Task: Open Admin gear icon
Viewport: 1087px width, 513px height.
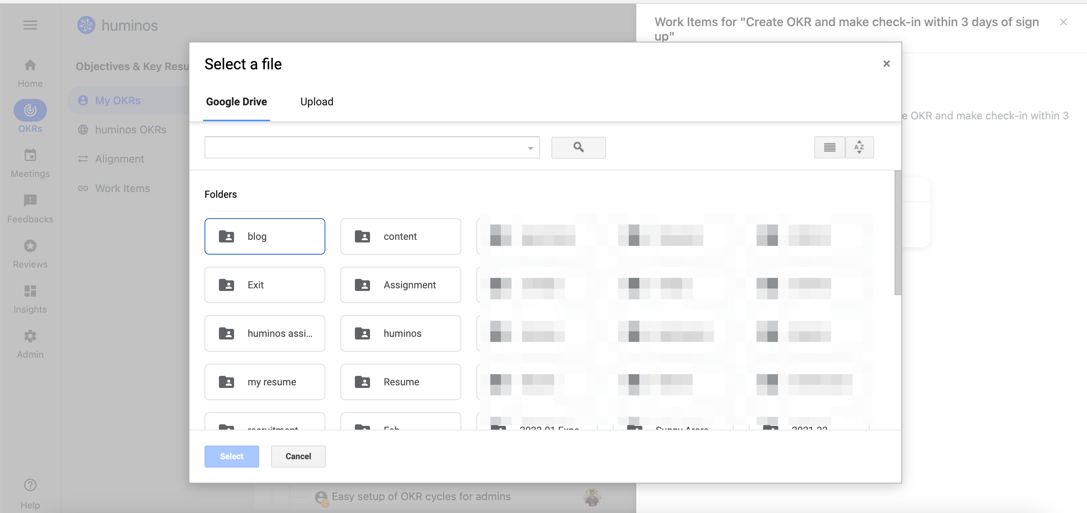Action: point(30,336)
